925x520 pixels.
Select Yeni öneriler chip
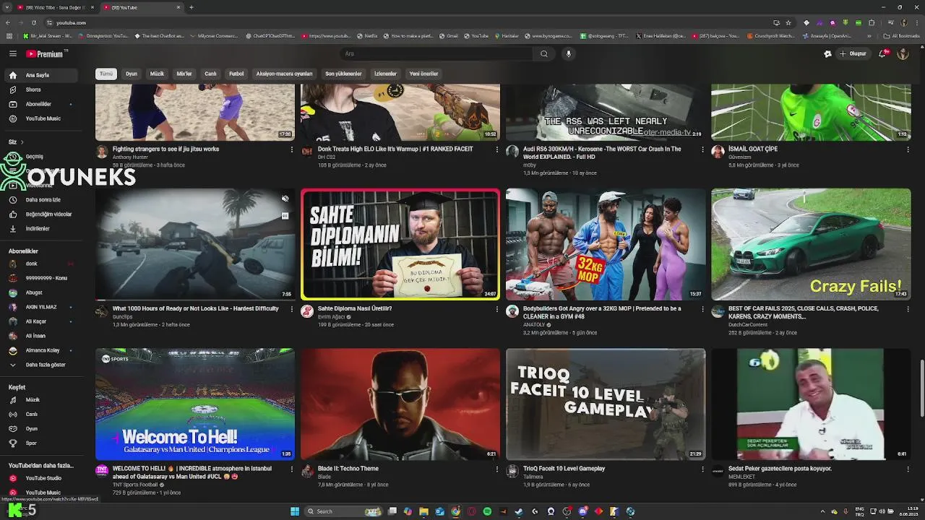tap(423, 74)
